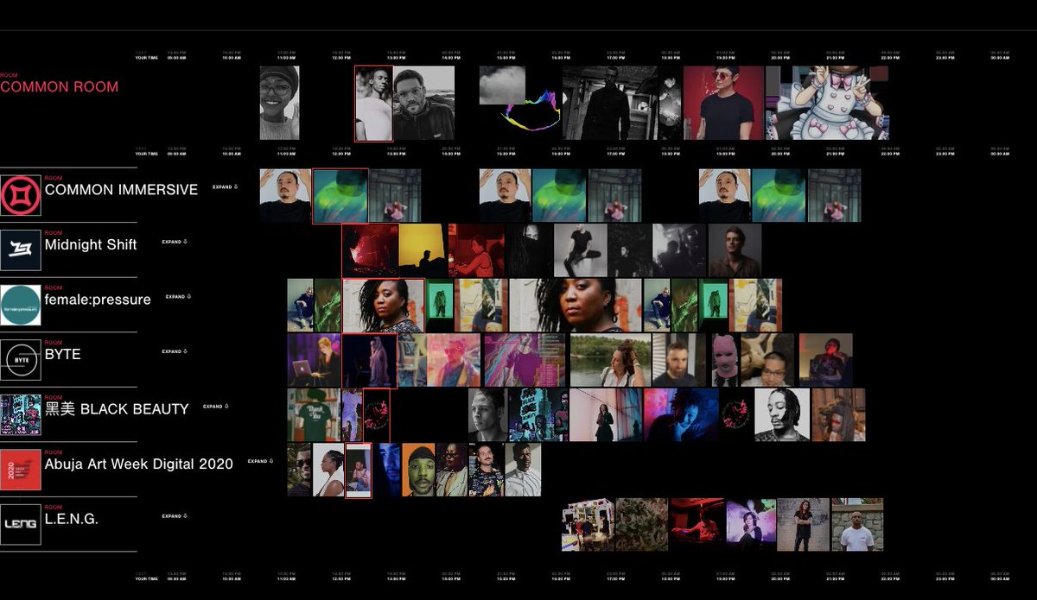Click the BYTE room logo
This screenshot has width=1037, height=600.
(21, 360)
